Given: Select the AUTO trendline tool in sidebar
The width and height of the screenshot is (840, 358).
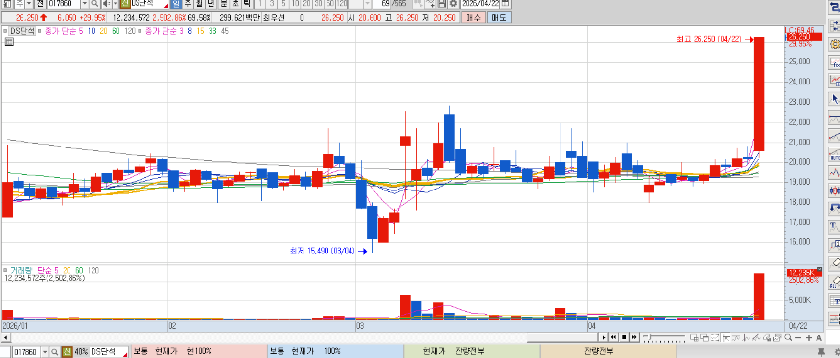Looking at the screenshot, I should (x=834, y=154).
